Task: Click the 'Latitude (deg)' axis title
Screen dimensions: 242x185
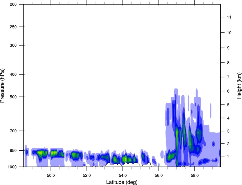Action: 122,182
